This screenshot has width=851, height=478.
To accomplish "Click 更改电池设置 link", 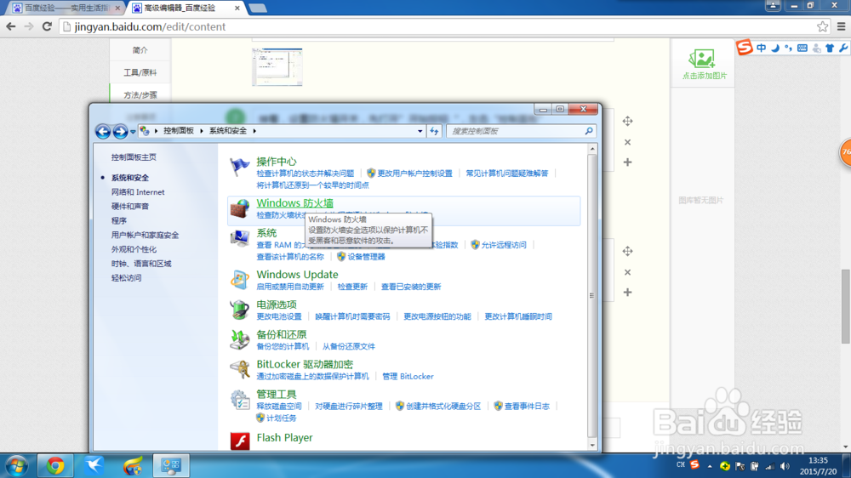I will click(x=279, y=316).
